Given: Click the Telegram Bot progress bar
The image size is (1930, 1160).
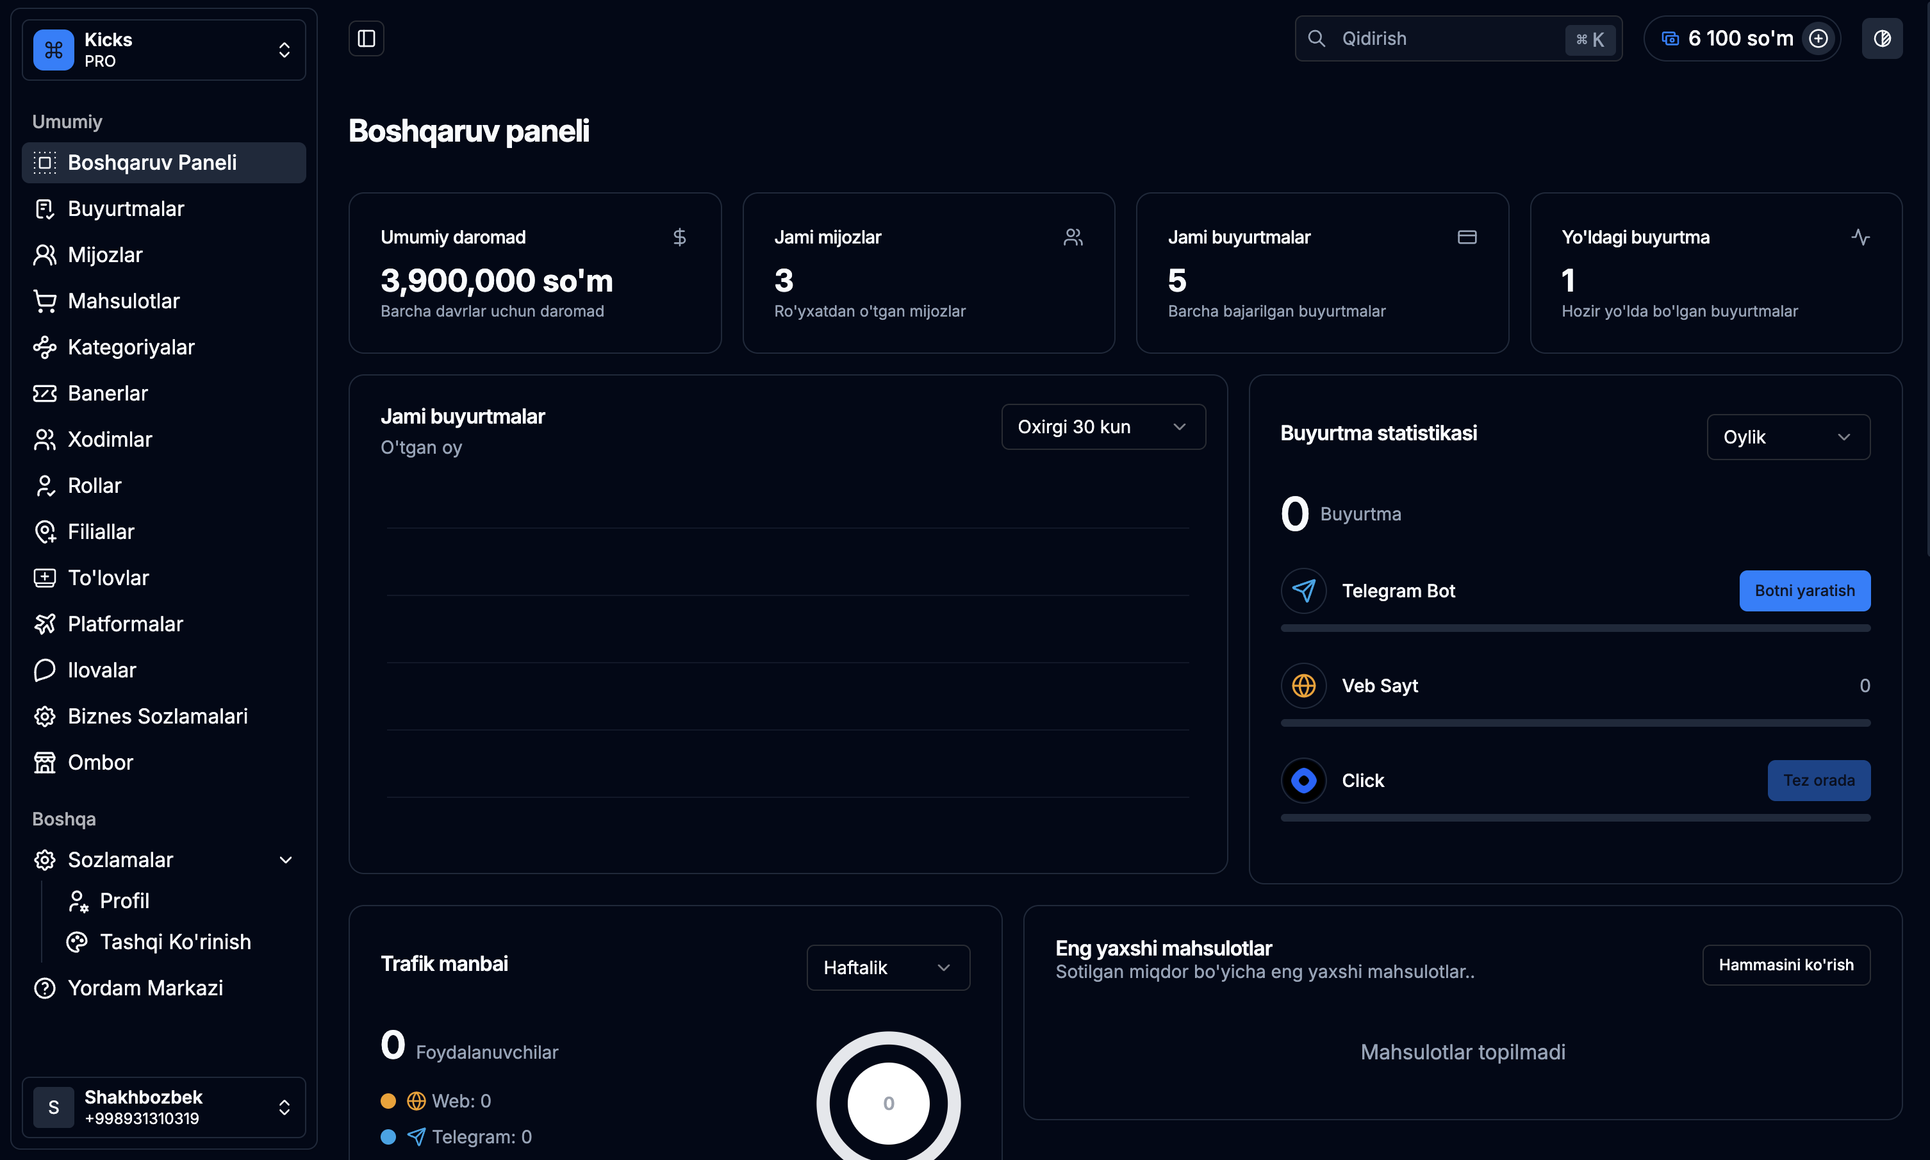Looking at the screenshot, I should (x=1574, y=629).
